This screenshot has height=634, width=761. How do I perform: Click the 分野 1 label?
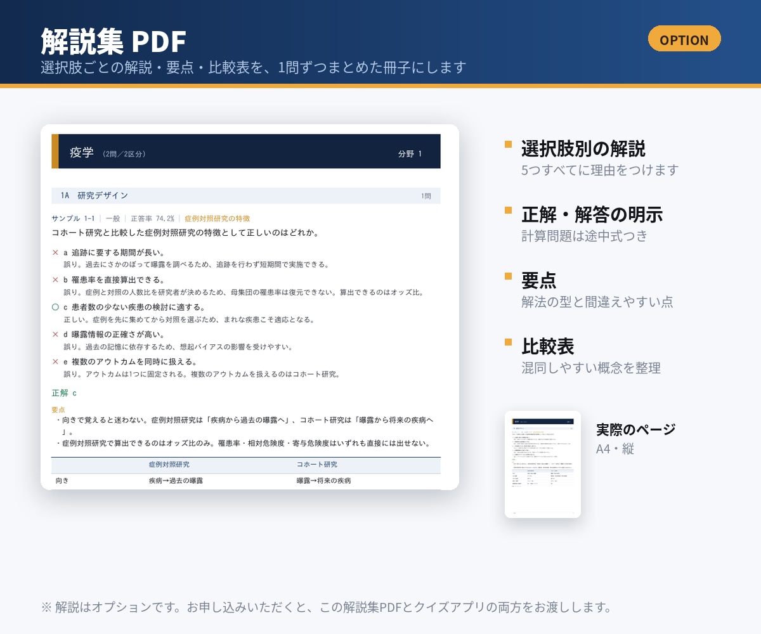410,153
